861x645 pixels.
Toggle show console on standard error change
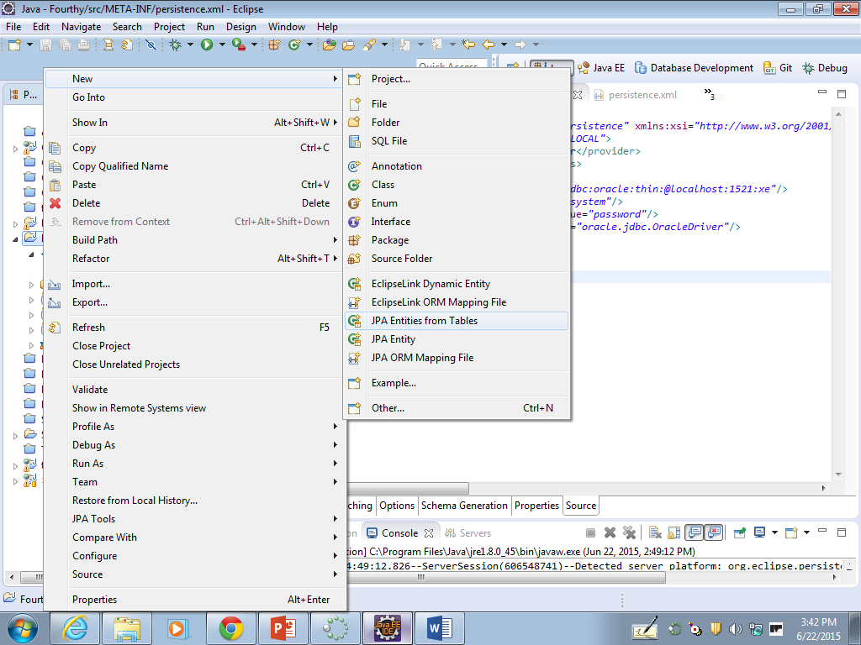click(x=714, y=532)
